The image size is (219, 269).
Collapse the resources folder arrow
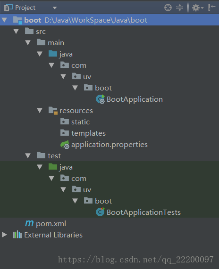pos(40,111)
